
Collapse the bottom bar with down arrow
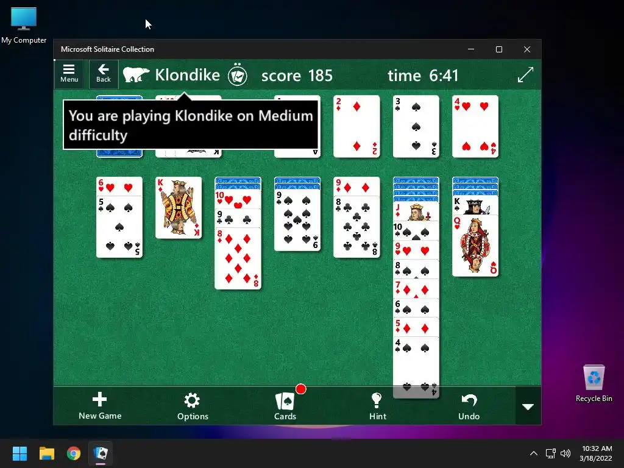pos(528,406)
